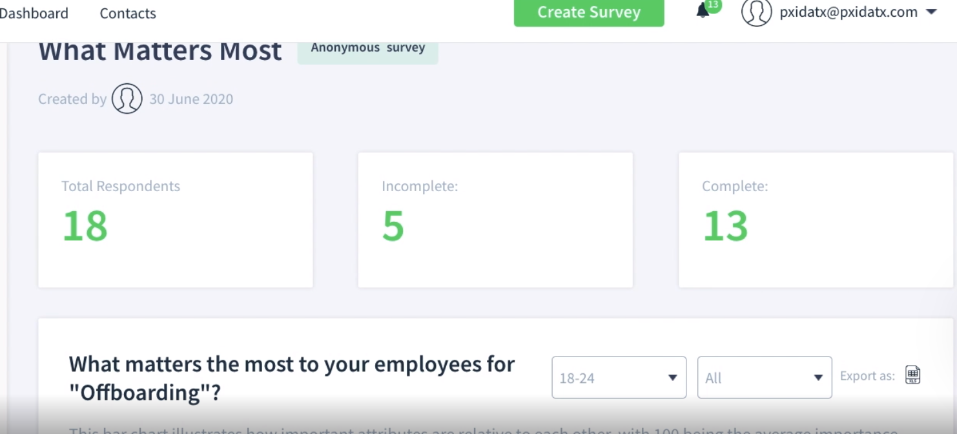Click the What Matters Most title
Screen dimensions: 957x434
click(160, 51)
